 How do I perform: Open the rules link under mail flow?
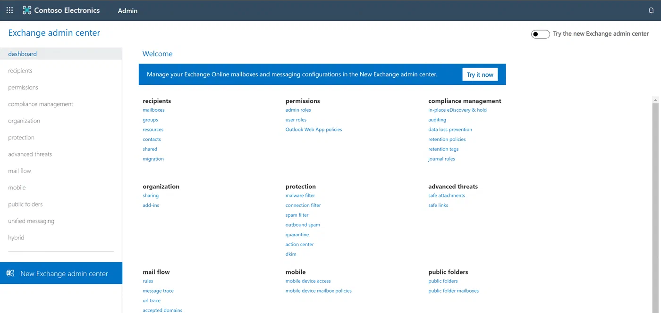click(148, 281)
